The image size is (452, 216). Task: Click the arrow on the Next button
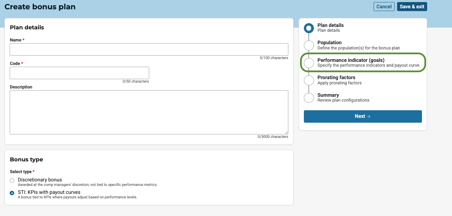368,116
